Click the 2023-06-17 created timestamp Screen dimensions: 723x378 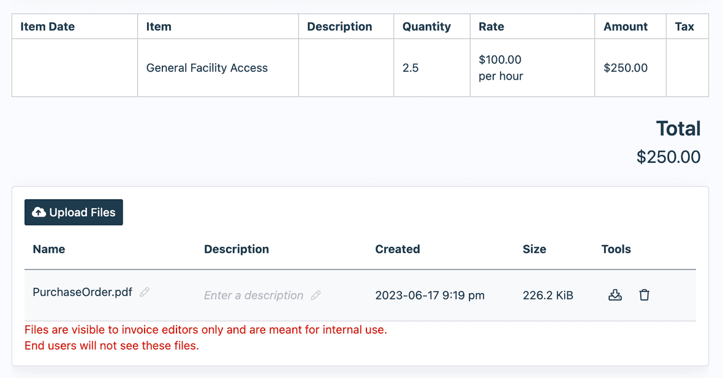pyautogui.click(x=430, y=295)
